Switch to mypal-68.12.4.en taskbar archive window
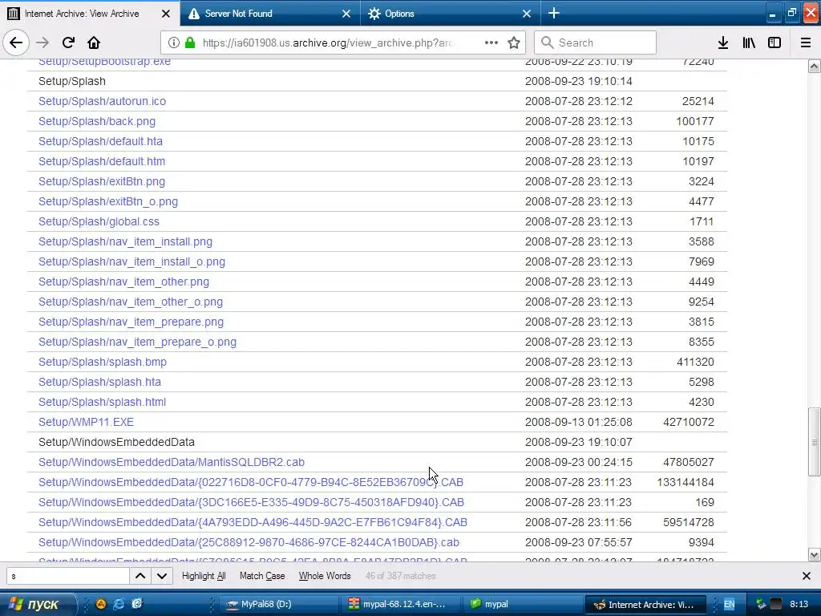Image resolution: width=821 pixels, height=616 pixels. [x=401, y=604]
